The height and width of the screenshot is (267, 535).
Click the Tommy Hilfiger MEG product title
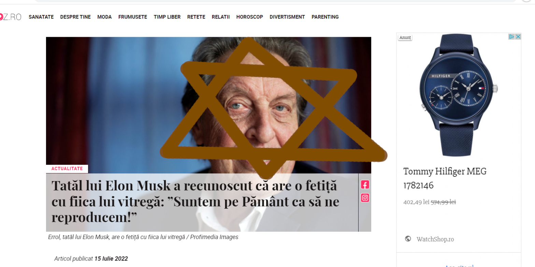[x=445, y=178]
